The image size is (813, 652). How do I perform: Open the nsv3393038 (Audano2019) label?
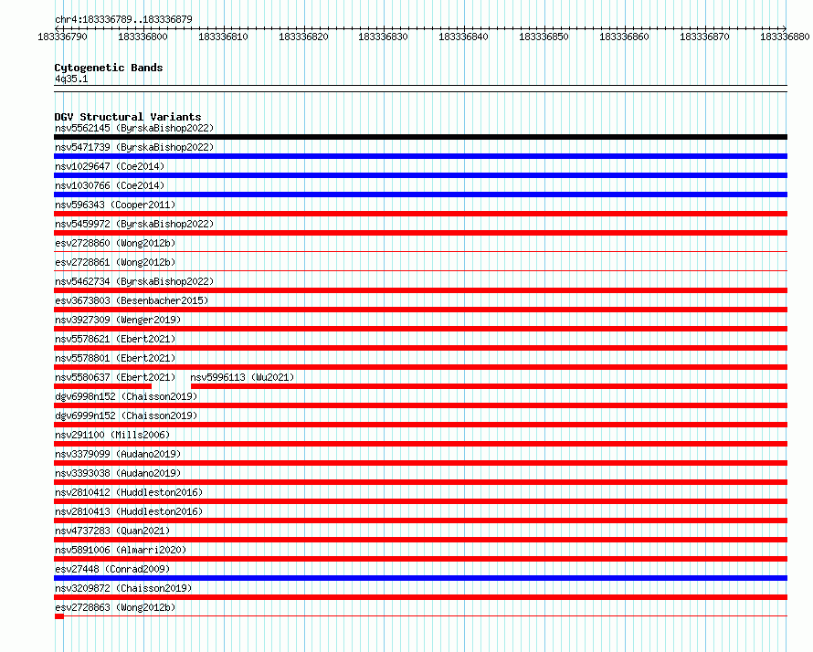coord(118,473)
